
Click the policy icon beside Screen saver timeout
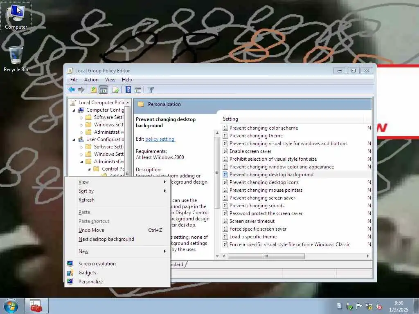225,221
